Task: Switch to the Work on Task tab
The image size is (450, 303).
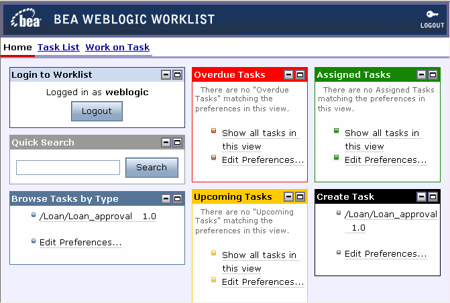Action: [x=117, y=47]
